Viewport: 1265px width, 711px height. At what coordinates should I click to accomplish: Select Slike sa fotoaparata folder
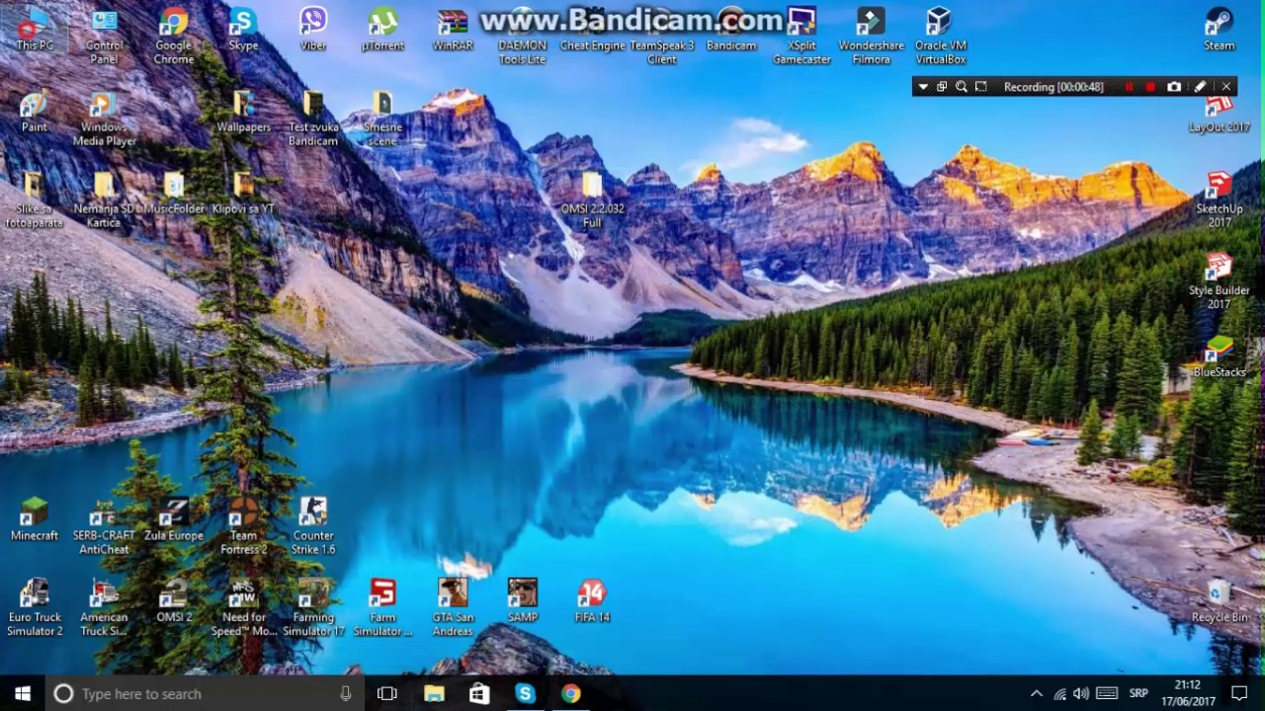tap(35, 201)
